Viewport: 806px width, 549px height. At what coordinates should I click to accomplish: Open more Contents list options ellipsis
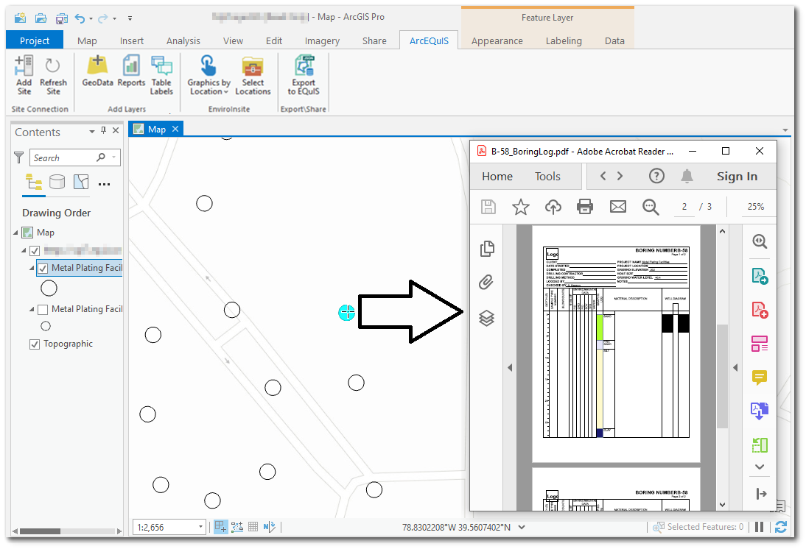(105, 184)
